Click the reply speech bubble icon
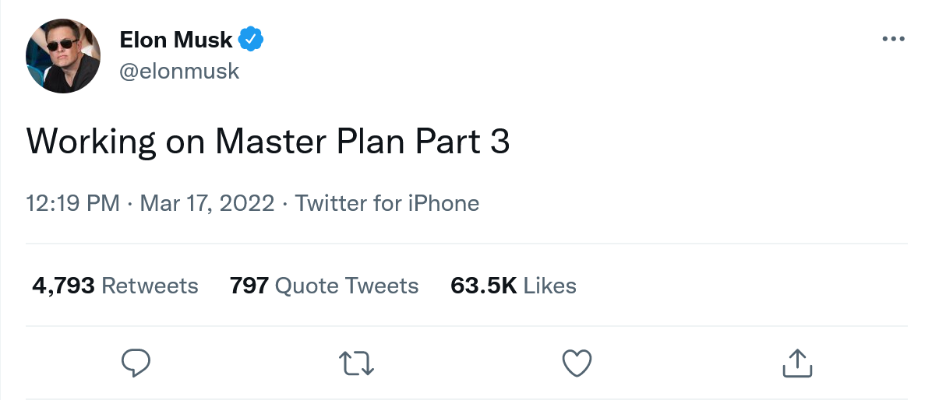This screenshot has width=932, height=400. 136,363
